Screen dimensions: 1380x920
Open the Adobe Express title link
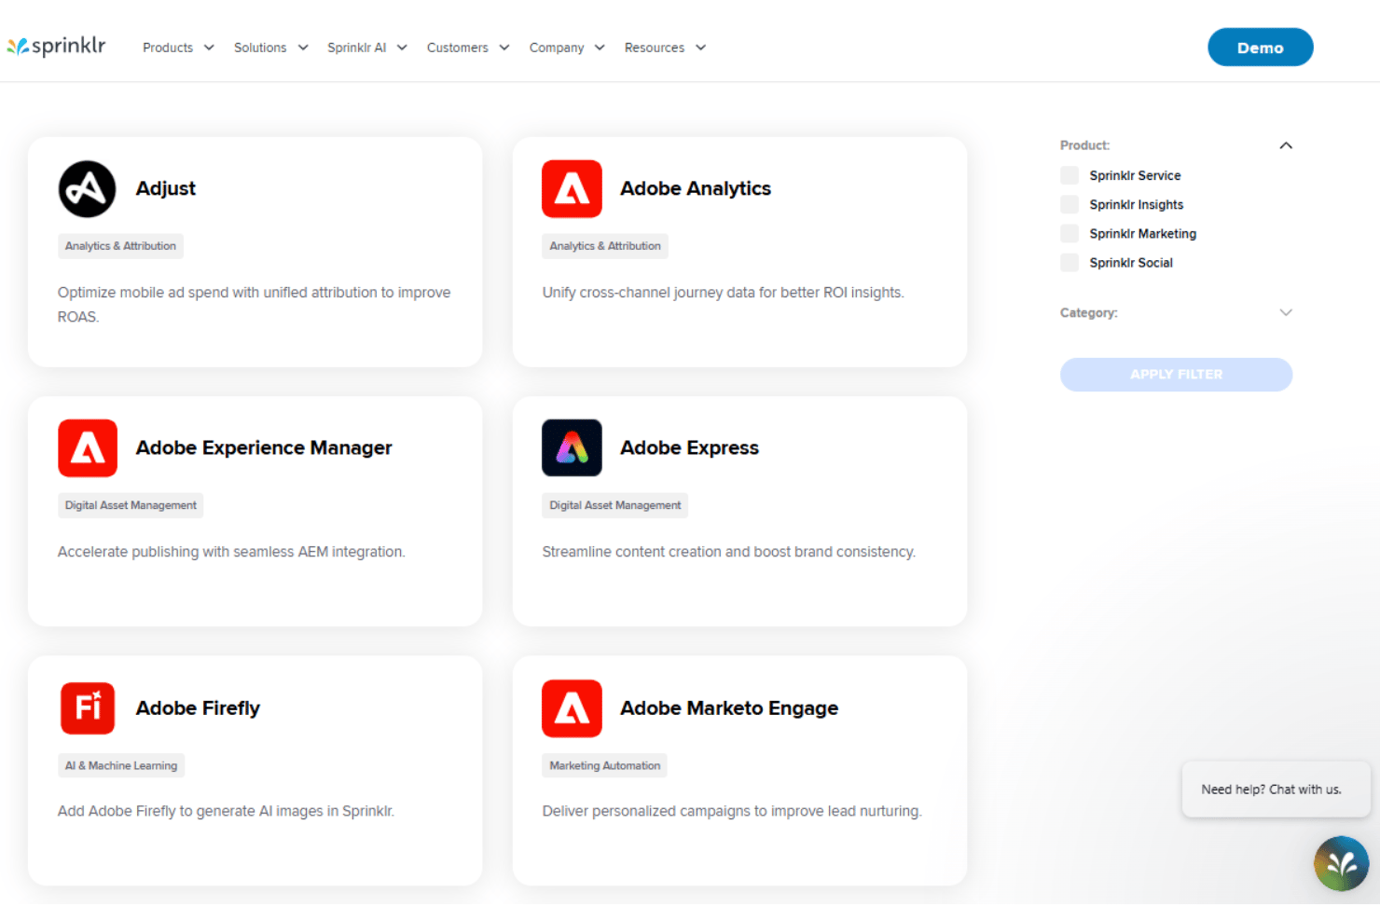[689, 448]
